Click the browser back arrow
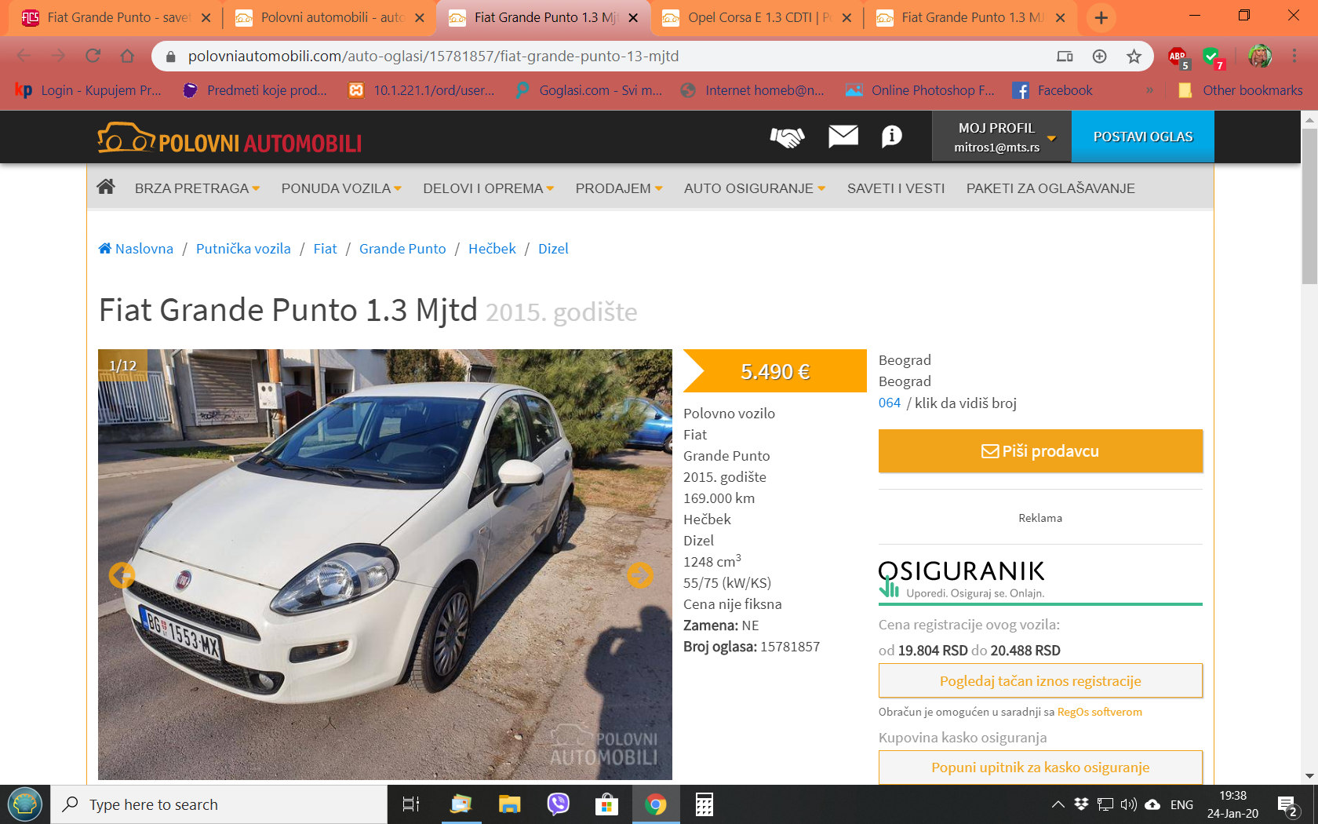This screenshot has width=1318, height=824. coord(24,56)
